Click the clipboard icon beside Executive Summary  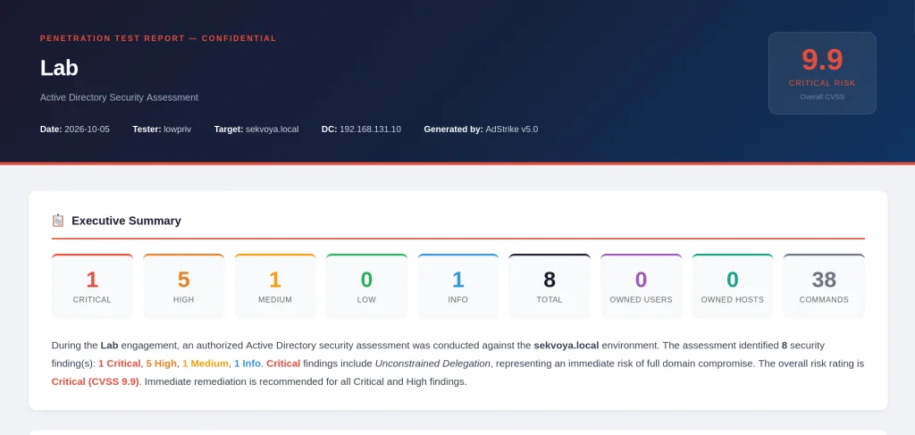point(58,221)
